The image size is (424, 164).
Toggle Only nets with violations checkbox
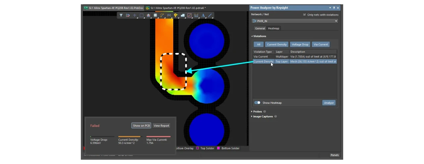(304, 15)
